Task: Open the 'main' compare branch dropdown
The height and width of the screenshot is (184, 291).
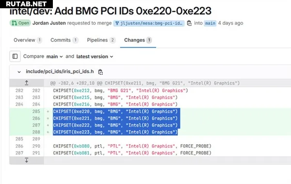Action: click(x=54, y=56)
